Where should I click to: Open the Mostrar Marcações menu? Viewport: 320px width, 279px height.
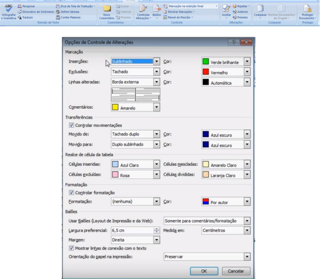(181, 12)
